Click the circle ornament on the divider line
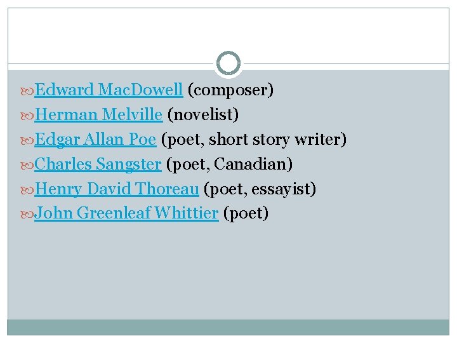The image size is (457, 343). (228, 64)
